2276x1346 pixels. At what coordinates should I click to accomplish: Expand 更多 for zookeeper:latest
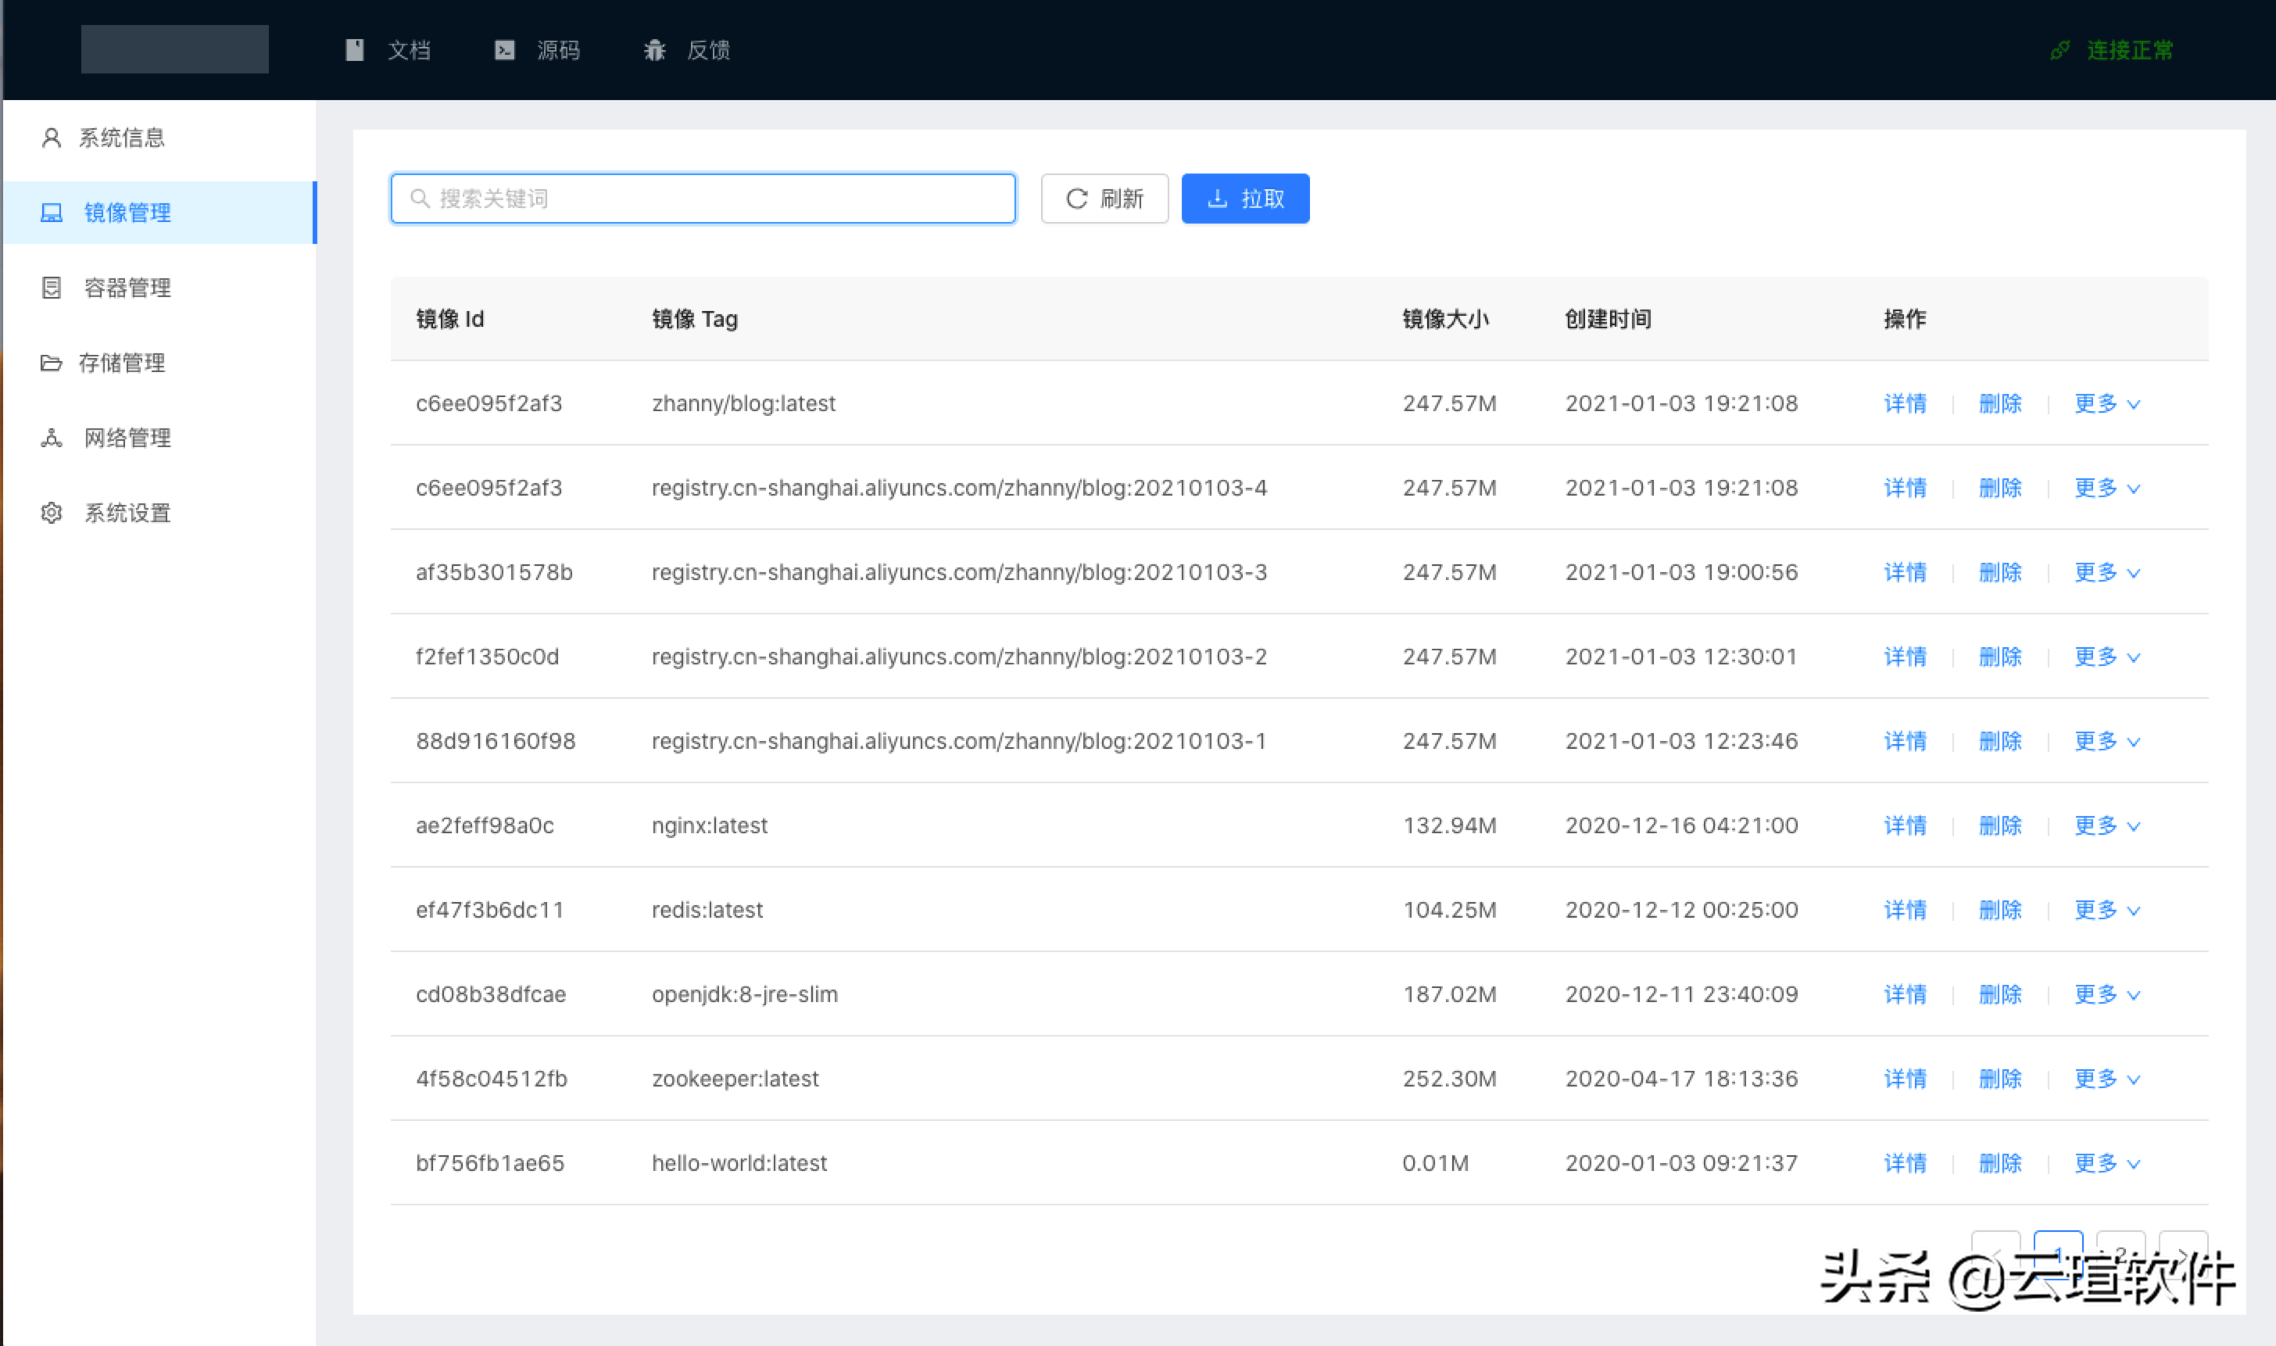2107,1079
